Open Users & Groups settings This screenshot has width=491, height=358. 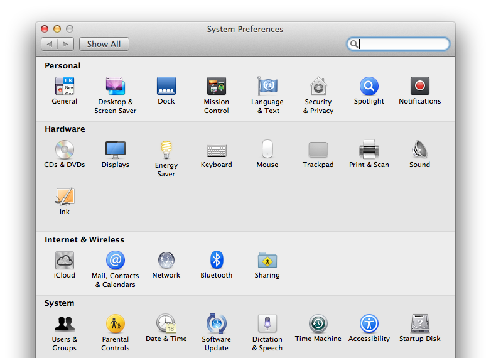click(65, 324)
